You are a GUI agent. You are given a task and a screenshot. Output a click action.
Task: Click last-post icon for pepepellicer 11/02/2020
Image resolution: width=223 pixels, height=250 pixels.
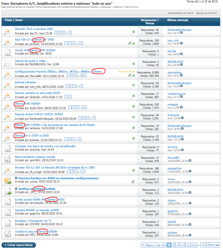tap(190, 171)
